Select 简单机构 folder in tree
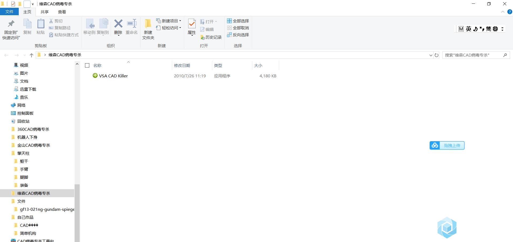 (x=28, y=233)
